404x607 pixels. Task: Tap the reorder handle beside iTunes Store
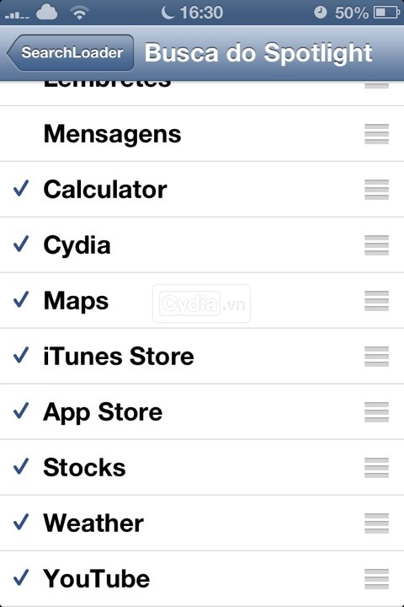point(376,356)
